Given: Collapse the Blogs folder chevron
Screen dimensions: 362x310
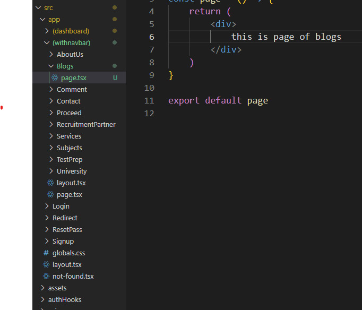Looking at the screenshot, I should coord(51,66).
